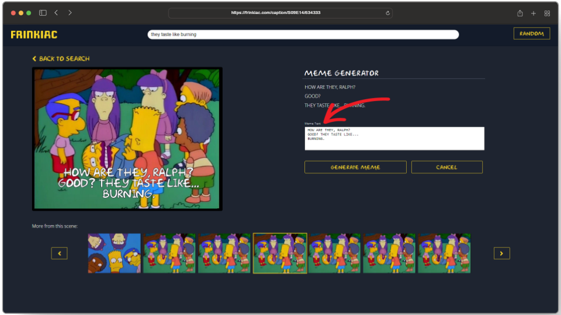Open the first scene thumbnail with blue background

tap(114, 254)
